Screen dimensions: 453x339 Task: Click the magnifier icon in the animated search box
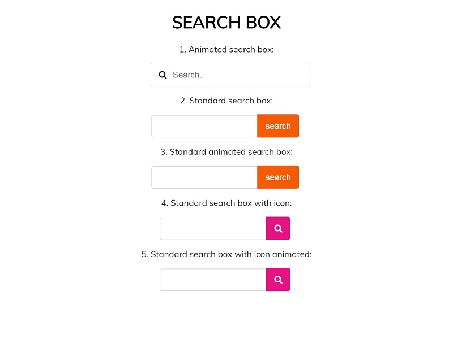point(163,75)
